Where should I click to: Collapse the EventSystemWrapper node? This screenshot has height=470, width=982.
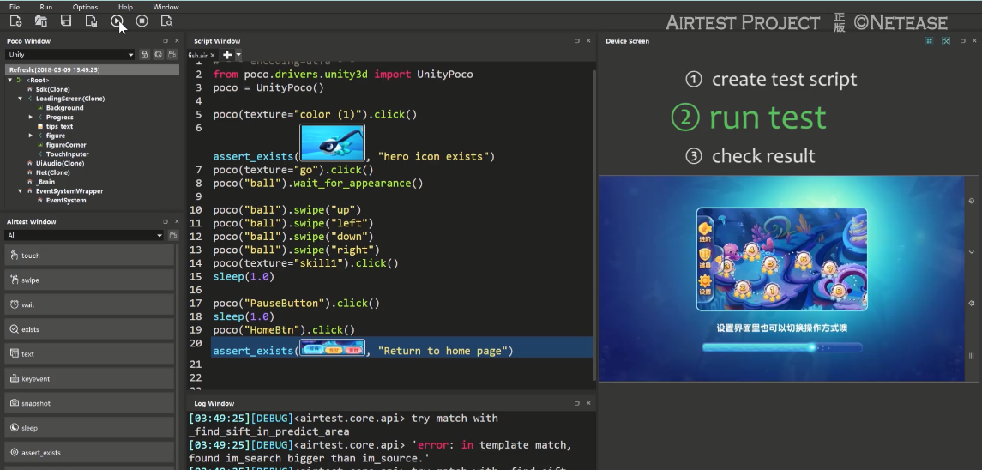point(20,191)
